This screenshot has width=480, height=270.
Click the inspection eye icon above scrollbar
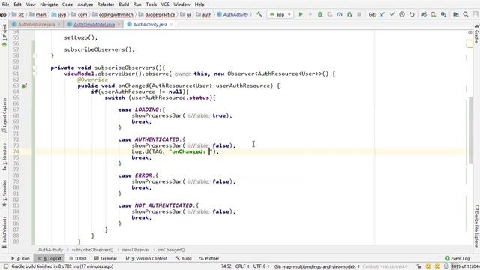pyautogui.click(x=470, y=32)
